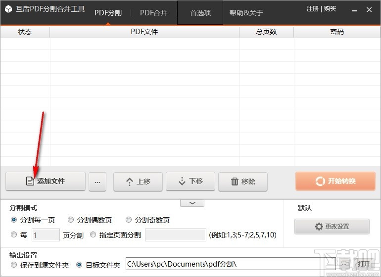The image size is (381, 277).
Task: Browse output folder with ellipsis button
Action: point(344,264)
